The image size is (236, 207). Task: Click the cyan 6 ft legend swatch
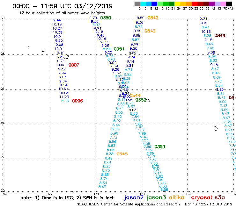(x=143, y=4)
